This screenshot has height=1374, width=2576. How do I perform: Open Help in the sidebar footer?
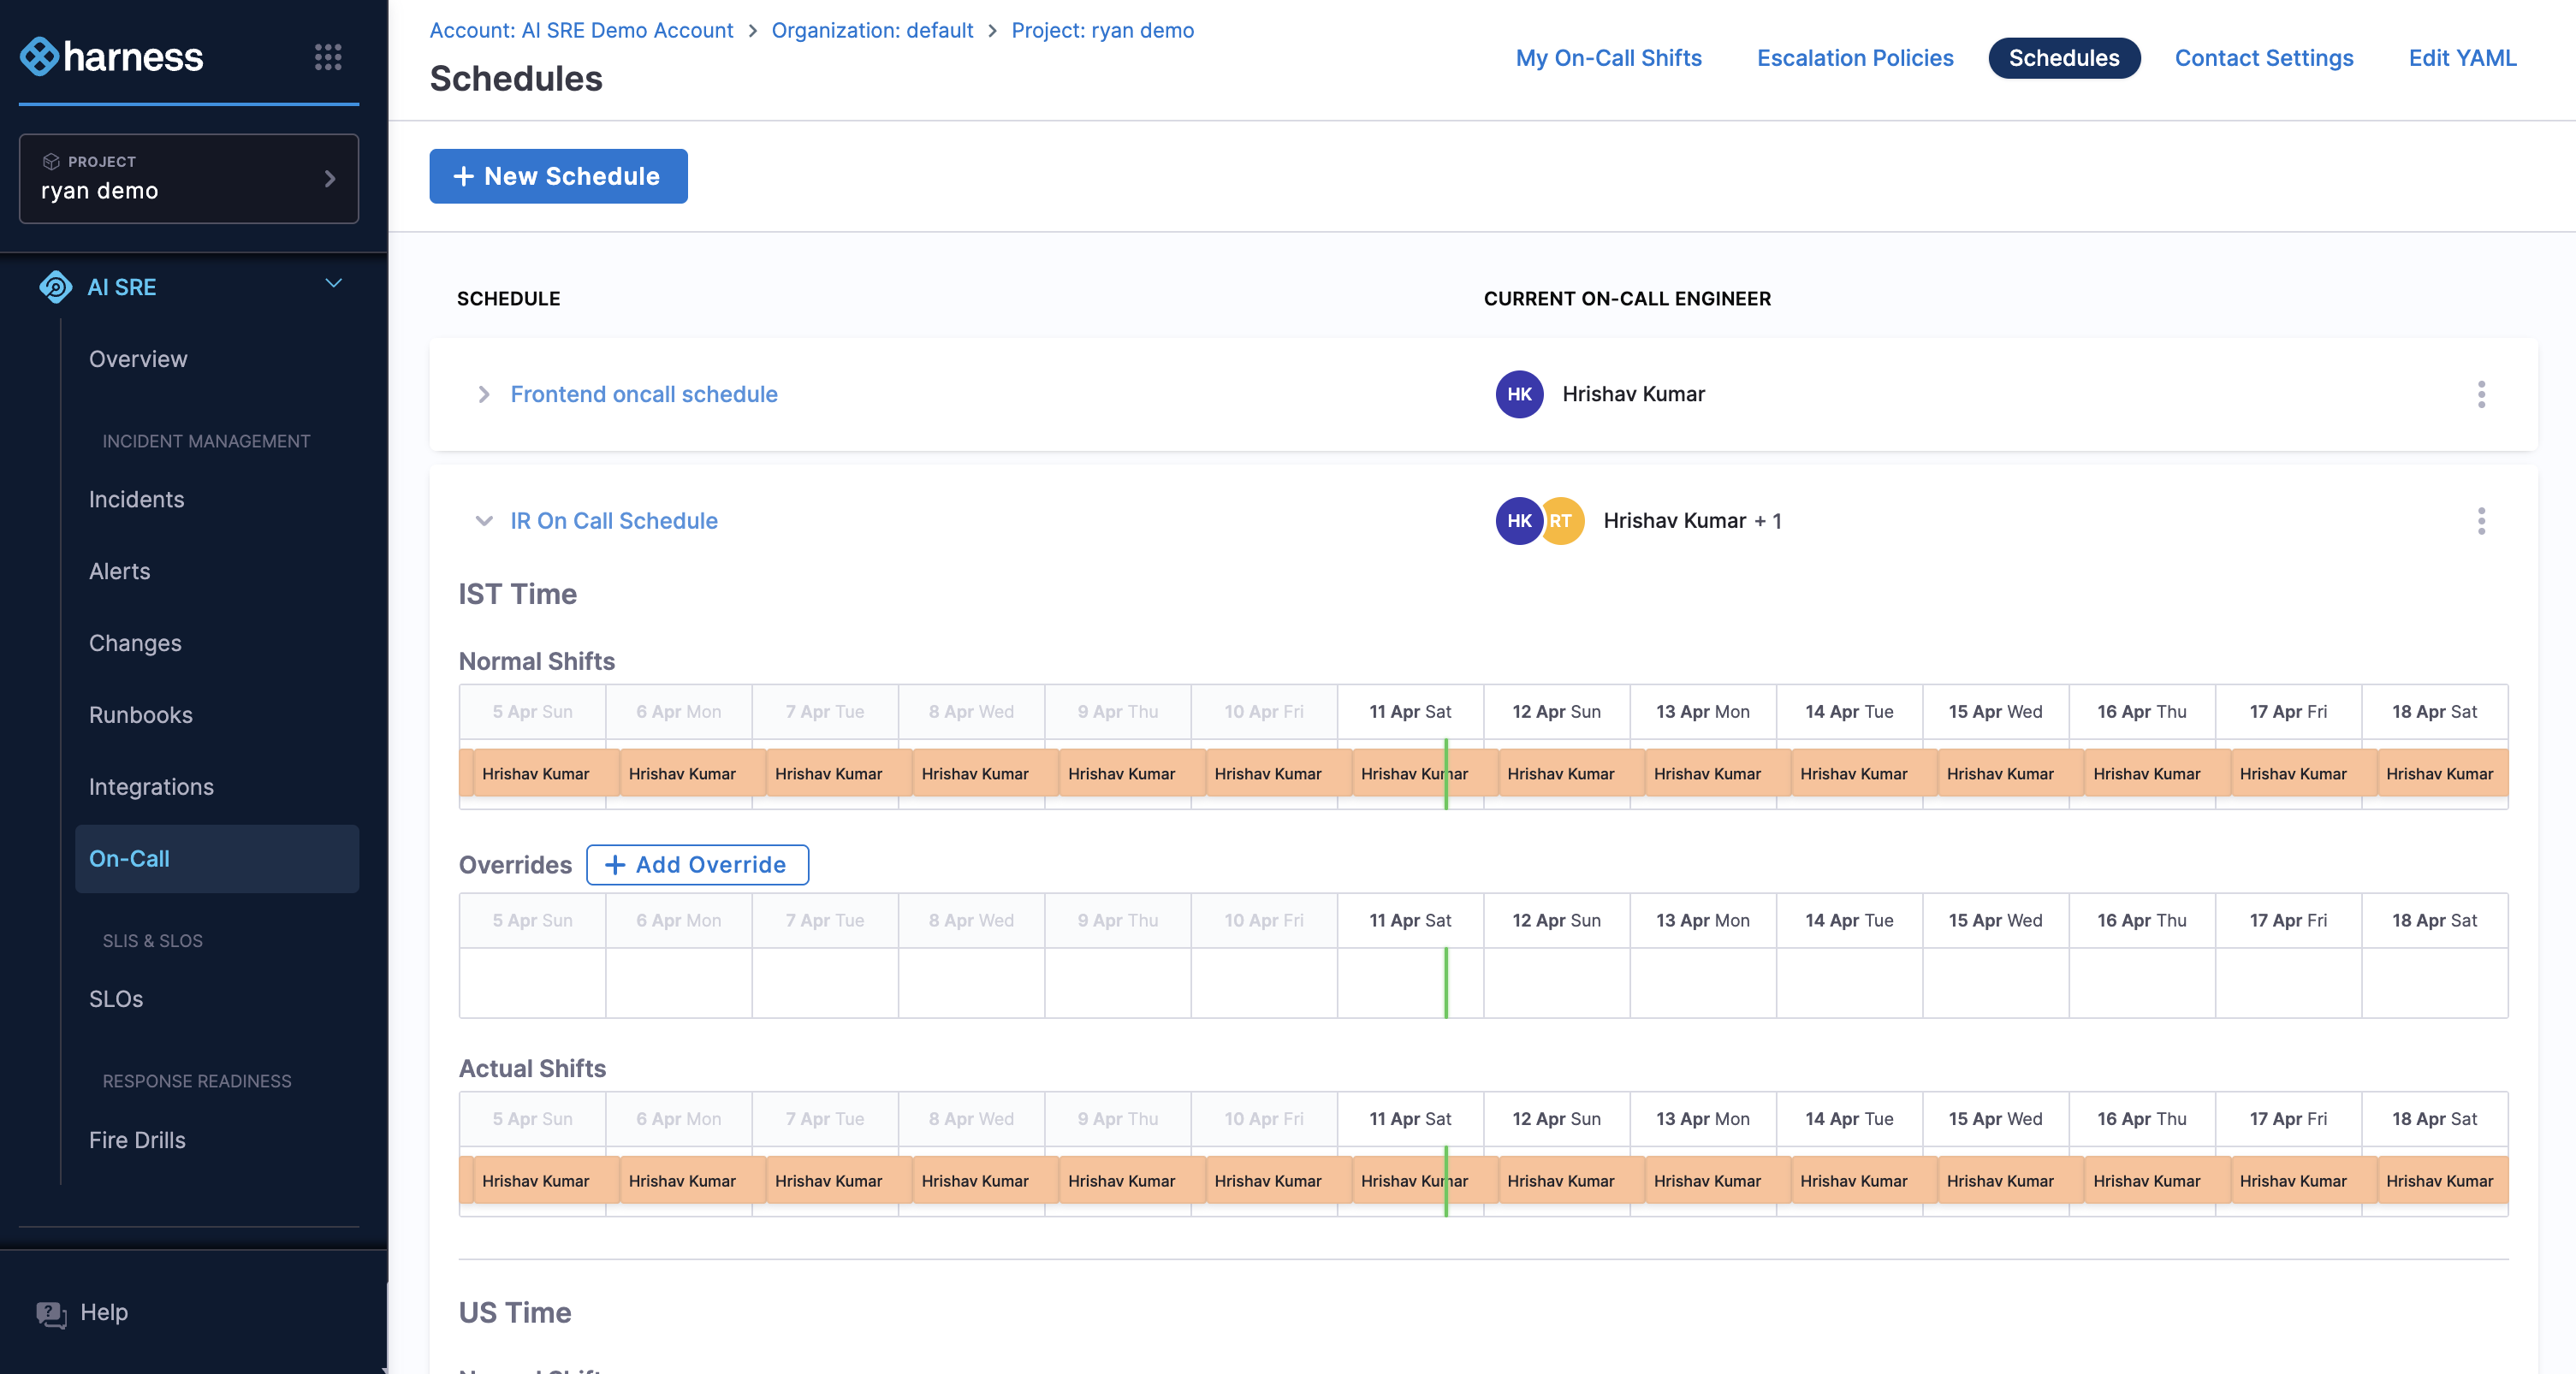tap(104, 1313)
